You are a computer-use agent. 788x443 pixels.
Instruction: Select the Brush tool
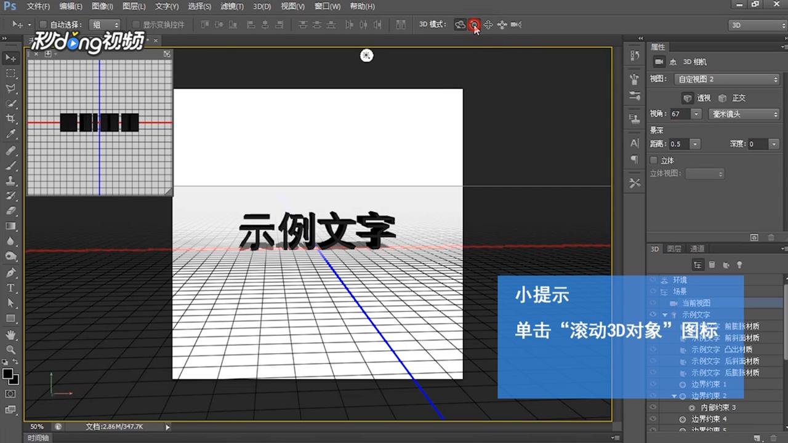point(10,166)
